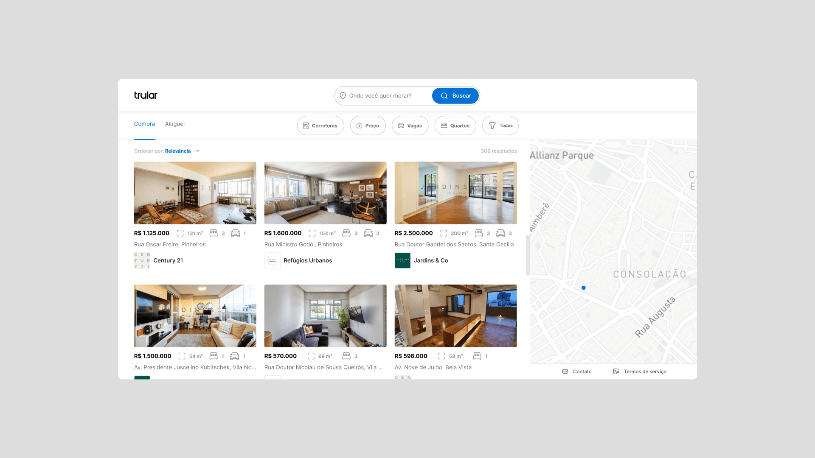This screenshot has width=815, height=458.
Task: Click the location pin icon in search
Action: (x=343, y=96)
